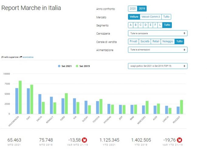Viewport: 207px width, 155px height.
Task: Click the scorciatoia share-arrow icon
Action: click(x=21, y=57)
